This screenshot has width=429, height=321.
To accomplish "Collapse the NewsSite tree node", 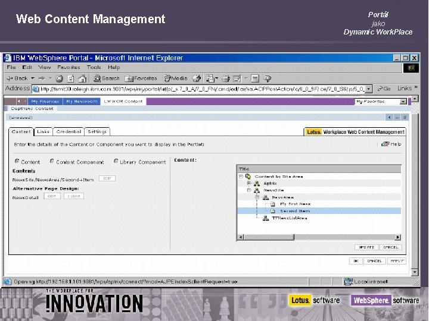I will click(249, 190).
